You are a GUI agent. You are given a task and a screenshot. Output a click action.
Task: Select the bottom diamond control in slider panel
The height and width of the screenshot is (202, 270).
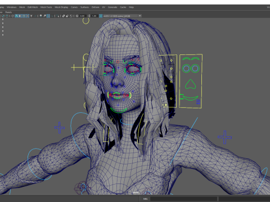click(171, 99)
